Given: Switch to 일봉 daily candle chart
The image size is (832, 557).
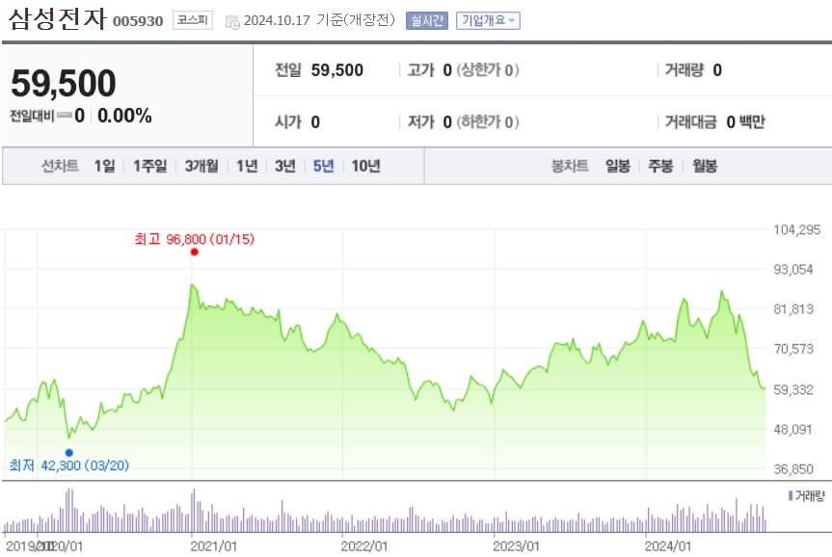Looking at the screenshot, I should click(x=616, y=165).
